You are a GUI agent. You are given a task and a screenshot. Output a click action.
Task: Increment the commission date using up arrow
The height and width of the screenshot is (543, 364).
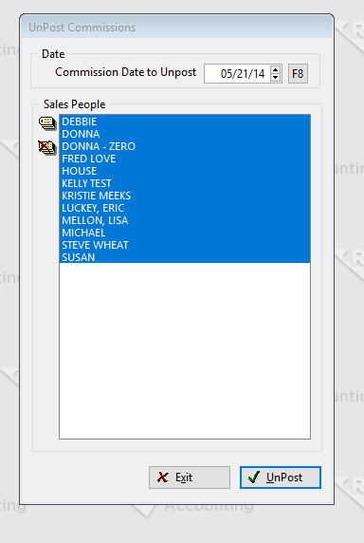(x=276, y=69)
